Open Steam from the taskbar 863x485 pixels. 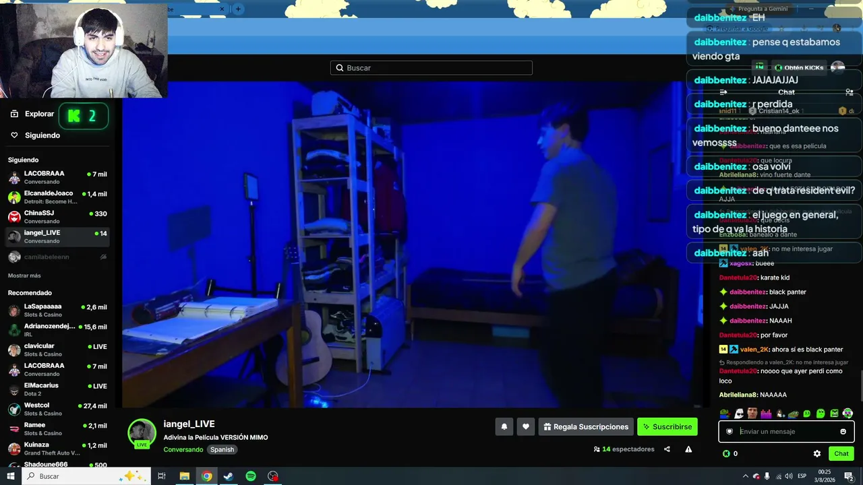click(229, 476)
